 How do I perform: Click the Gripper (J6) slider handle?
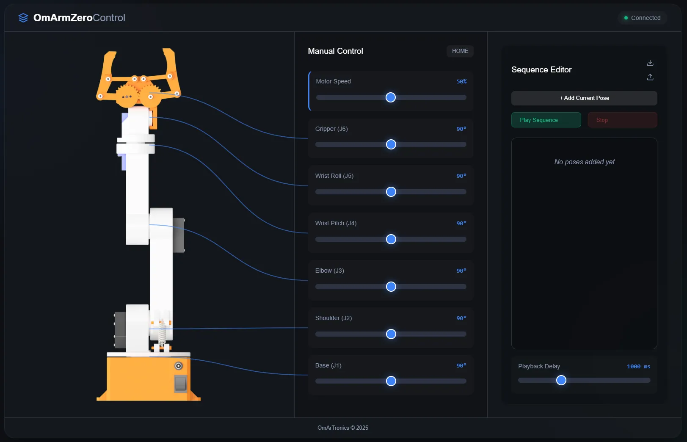click(391, 144)
